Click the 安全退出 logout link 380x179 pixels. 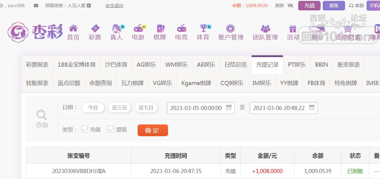114,6
